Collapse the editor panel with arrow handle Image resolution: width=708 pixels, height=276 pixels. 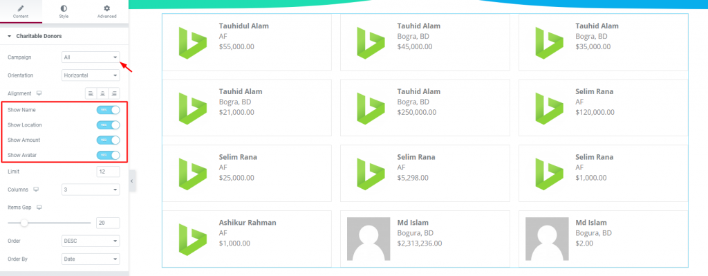pyautogui.click(x=132, y=181)
